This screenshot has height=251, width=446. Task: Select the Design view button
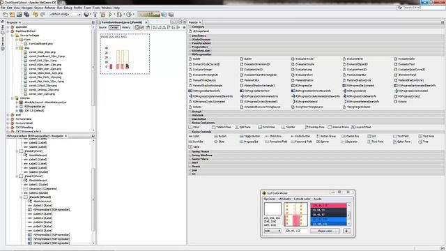coord(114,27)
